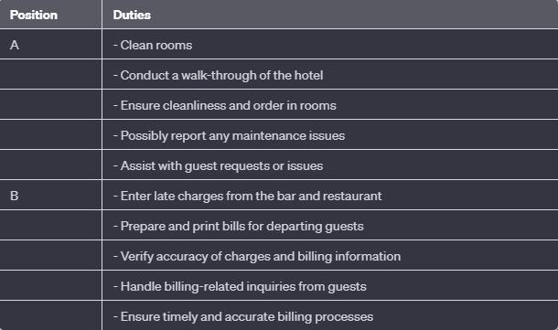Select 'Assist with guest requests or issues'
This screenshot has height=330, width=558.
tap(218, 165)
